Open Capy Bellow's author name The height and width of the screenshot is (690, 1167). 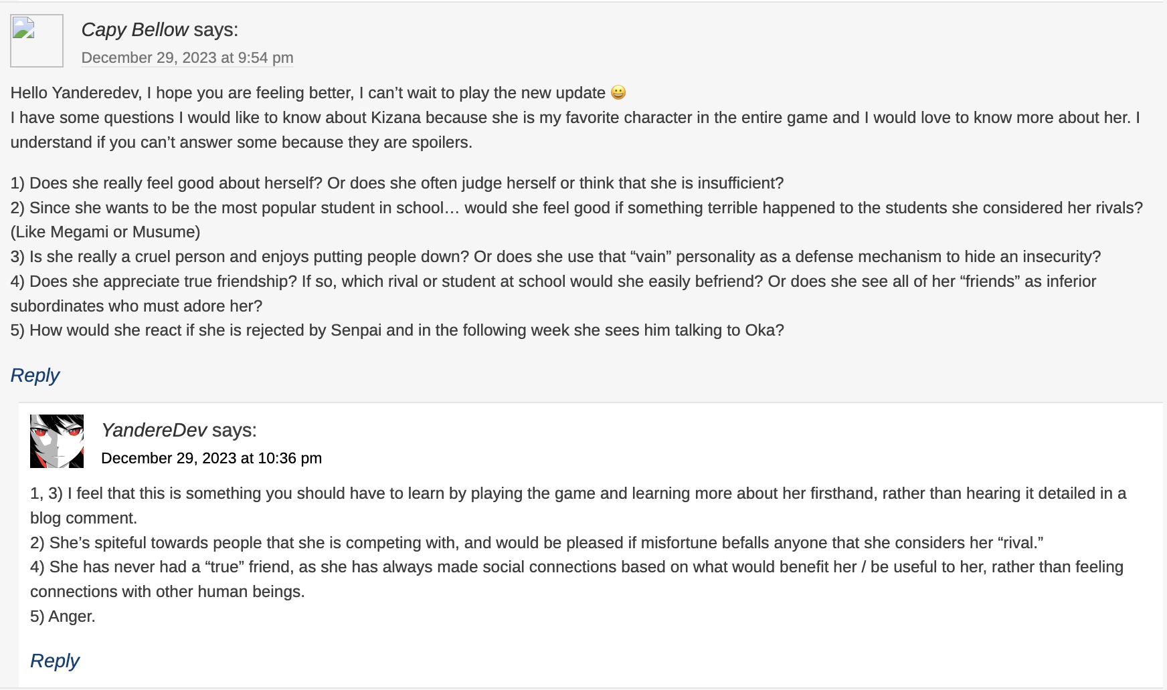tap(134, 30)
